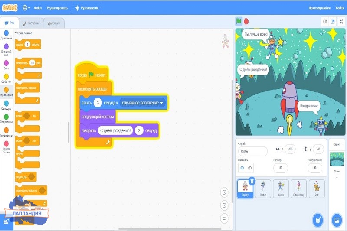Show the sprite using eye toggle

coord(242,168)
